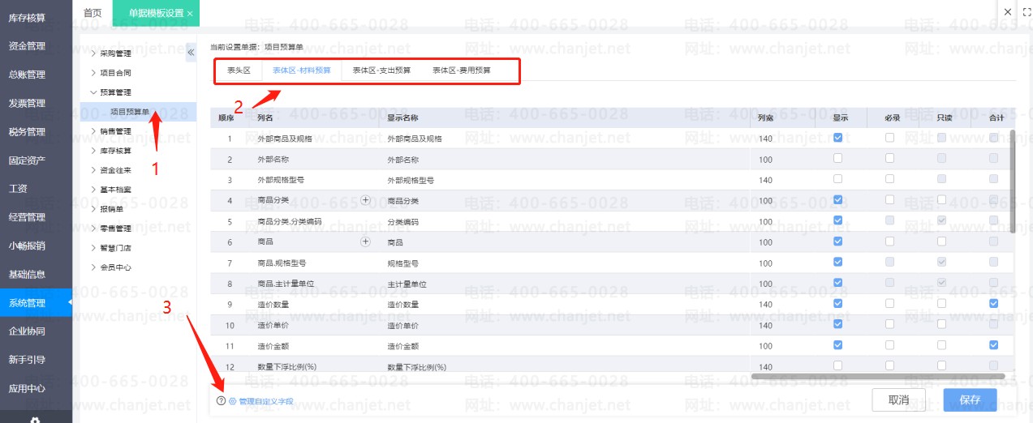The height and width of the screenshot is (423, 1033).
Task: Expand 项目合同 tree node
Action: coord(93,73)
